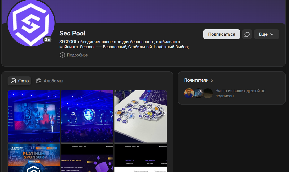The height and width of the screenshot is (172, 289).
Task: Open the Подробнее details link
Action: [x=77, y=55]
